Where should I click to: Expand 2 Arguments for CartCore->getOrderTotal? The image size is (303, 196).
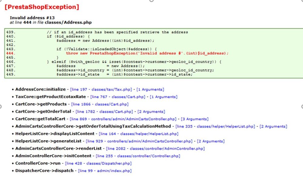[x=151, y=112]
